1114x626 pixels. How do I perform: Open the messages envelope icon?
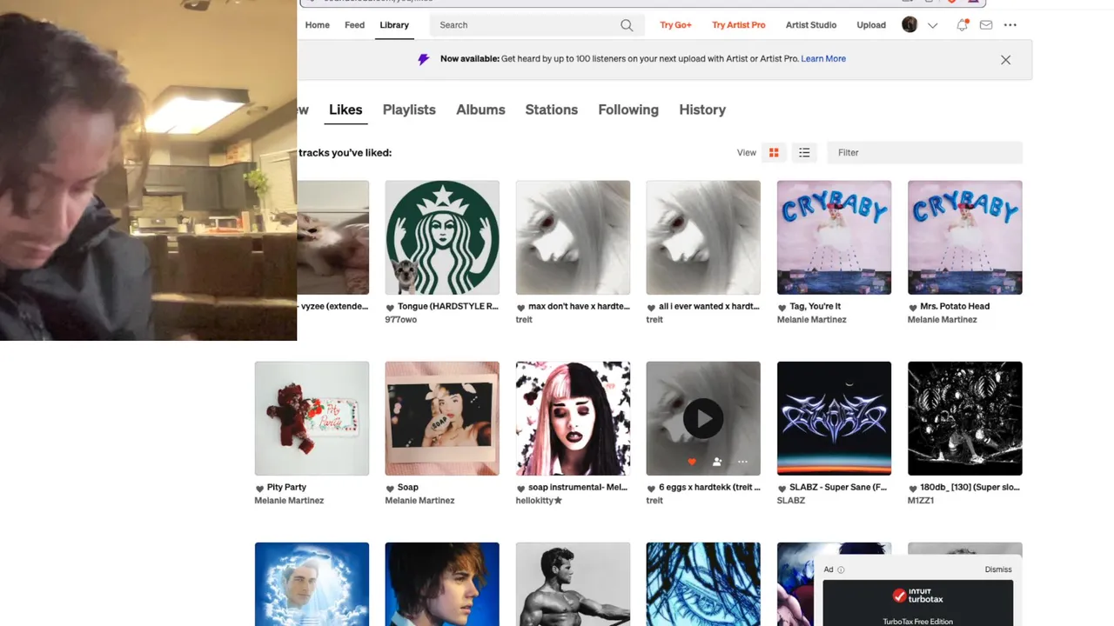(x=986, y=25)
